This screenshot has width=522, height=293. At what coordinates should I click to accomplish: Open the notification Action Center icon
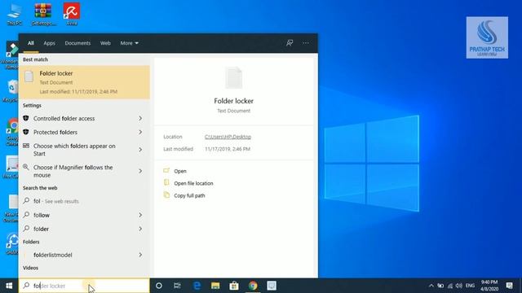(509, 286)
